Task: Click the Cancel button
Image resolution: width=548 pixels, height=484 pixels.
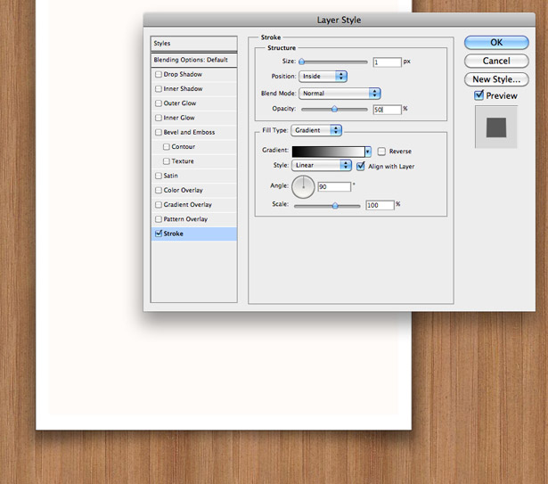Action: [496, 61]
